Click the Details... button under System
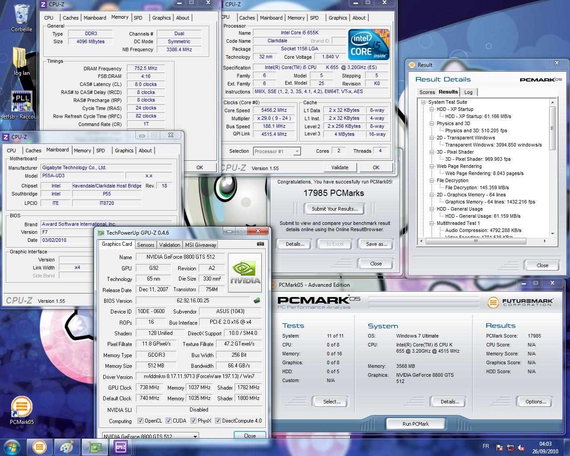 pyautogui.click(x=450, y=402)
